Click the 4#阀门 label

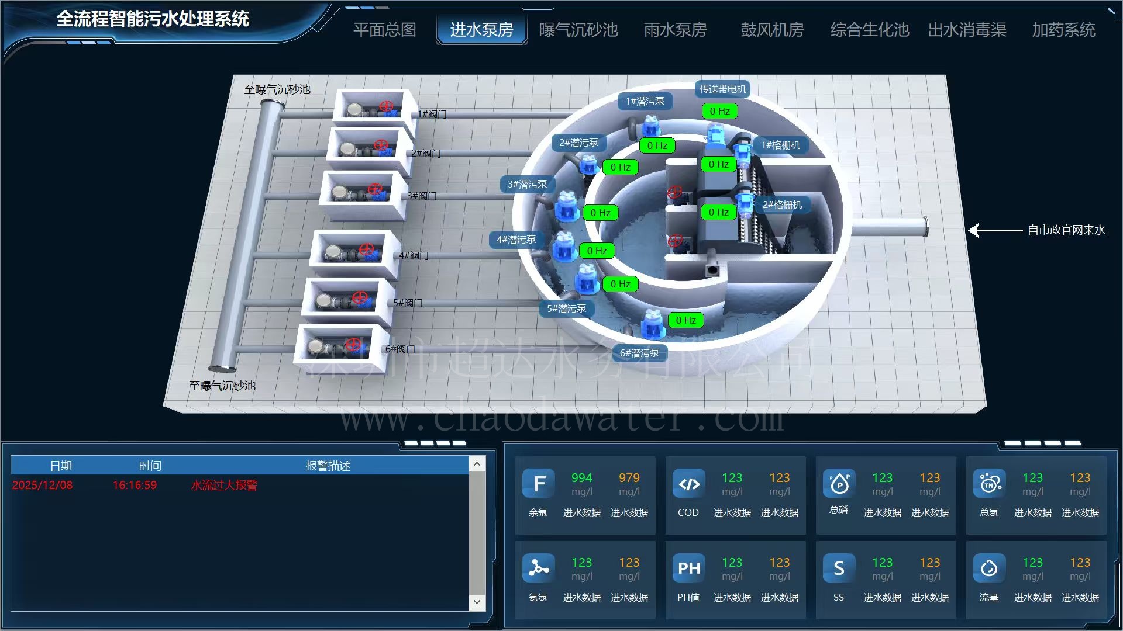coord(414,255)
